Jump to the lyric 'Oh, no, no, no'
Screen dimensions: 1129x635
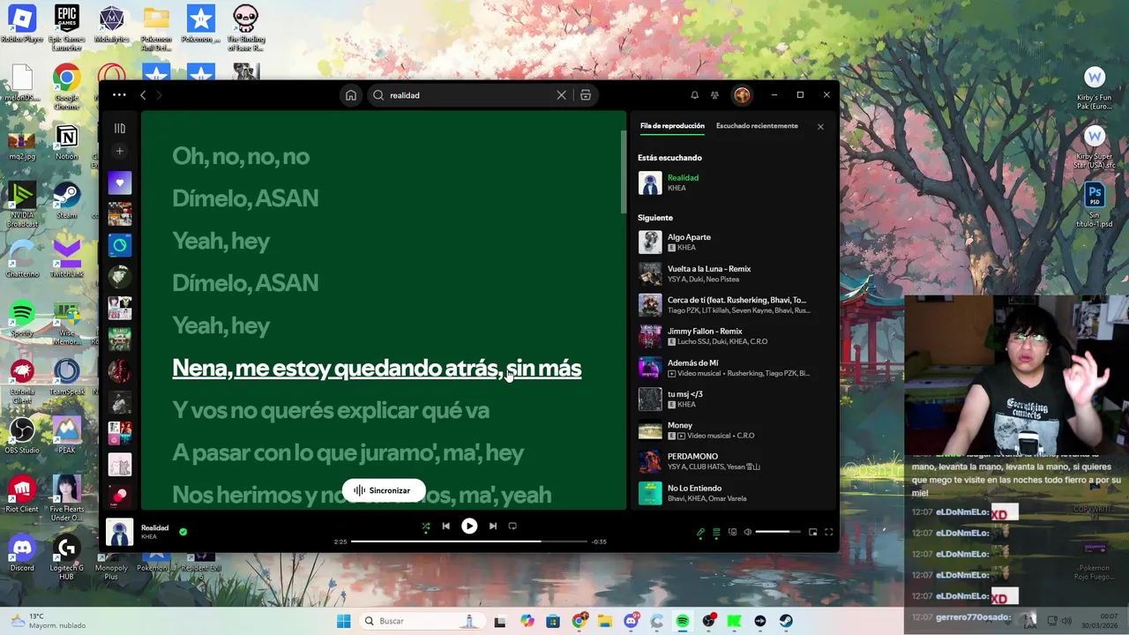click(241, 157)
